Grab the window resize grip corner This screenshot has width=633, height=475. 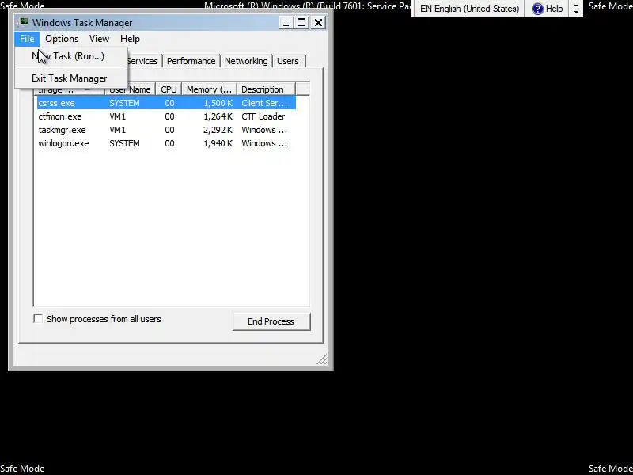pyautogui.click(x=322, y=359)
